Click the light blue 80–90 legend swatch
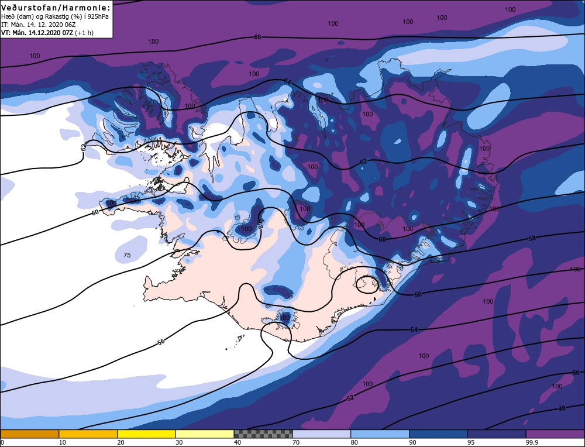This screenshot has width=585, height=447. click(x=380, y=434)
